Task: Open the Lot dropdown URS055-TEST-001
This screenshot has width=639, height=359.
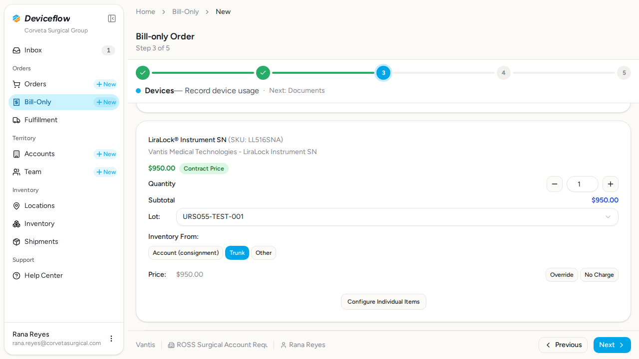Action: point(397,217)
